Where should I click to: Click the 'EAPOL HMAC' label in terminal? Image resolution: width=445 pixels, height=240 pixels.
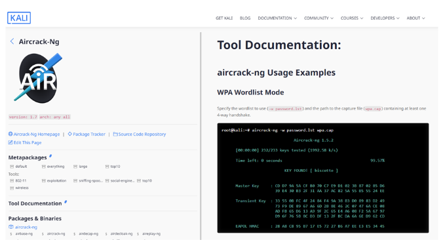coord(247,226)
